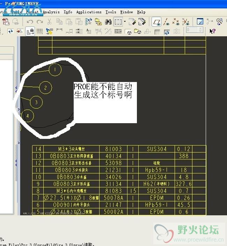The width and height of the screenshot is (227, 246).
Task: Click BOM cell '388' in row 13
Action: (184, 156)
